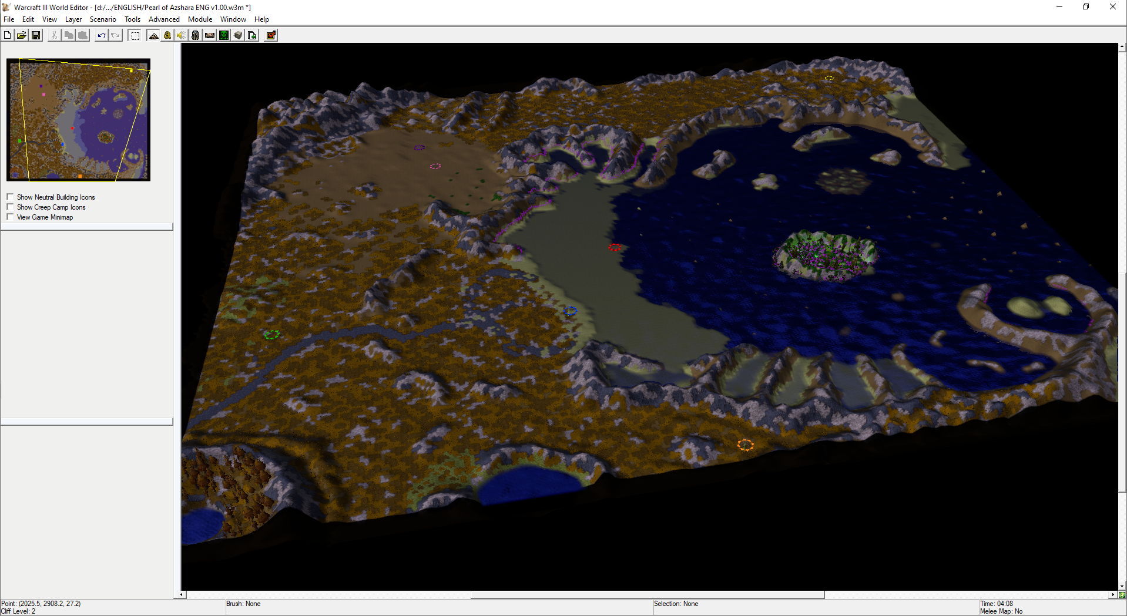This screenshot has width=1127, height=616.
Task: Click the viewport scroll-left arrow
Action: coord(182,595)
